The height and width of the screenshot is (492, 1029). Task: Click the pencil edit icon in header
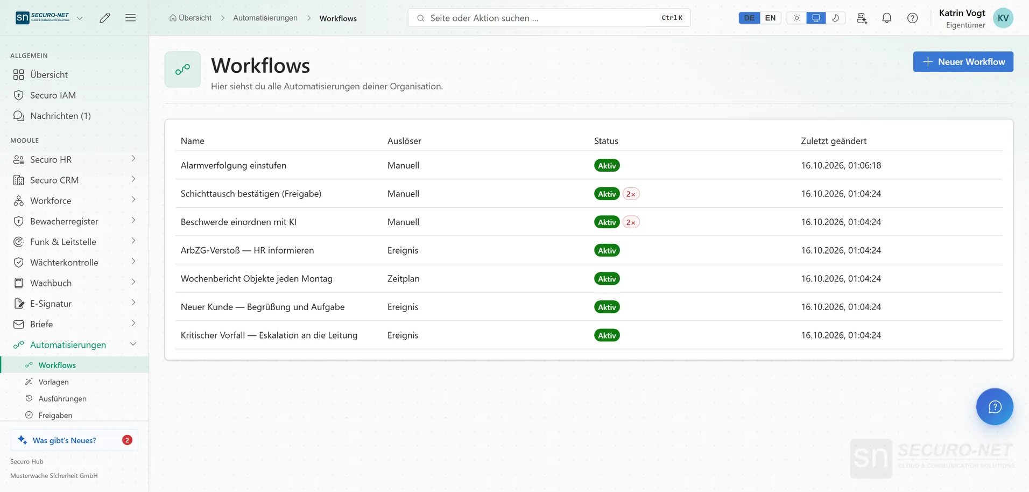105,18
